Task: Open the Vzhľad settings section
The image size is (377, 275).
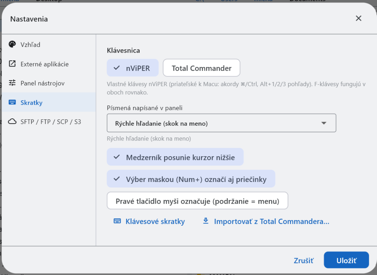Action: tap(49, 44)
